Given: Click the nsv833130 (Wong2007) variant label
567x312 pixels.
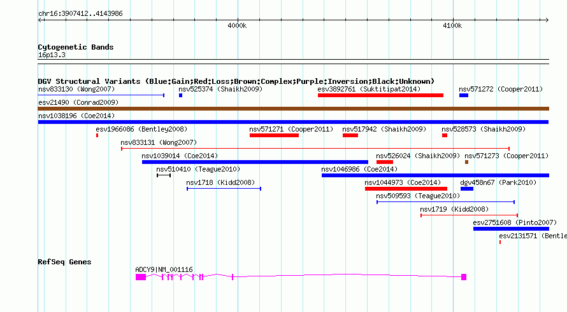Looking at the screenshot, I should 76,89.
